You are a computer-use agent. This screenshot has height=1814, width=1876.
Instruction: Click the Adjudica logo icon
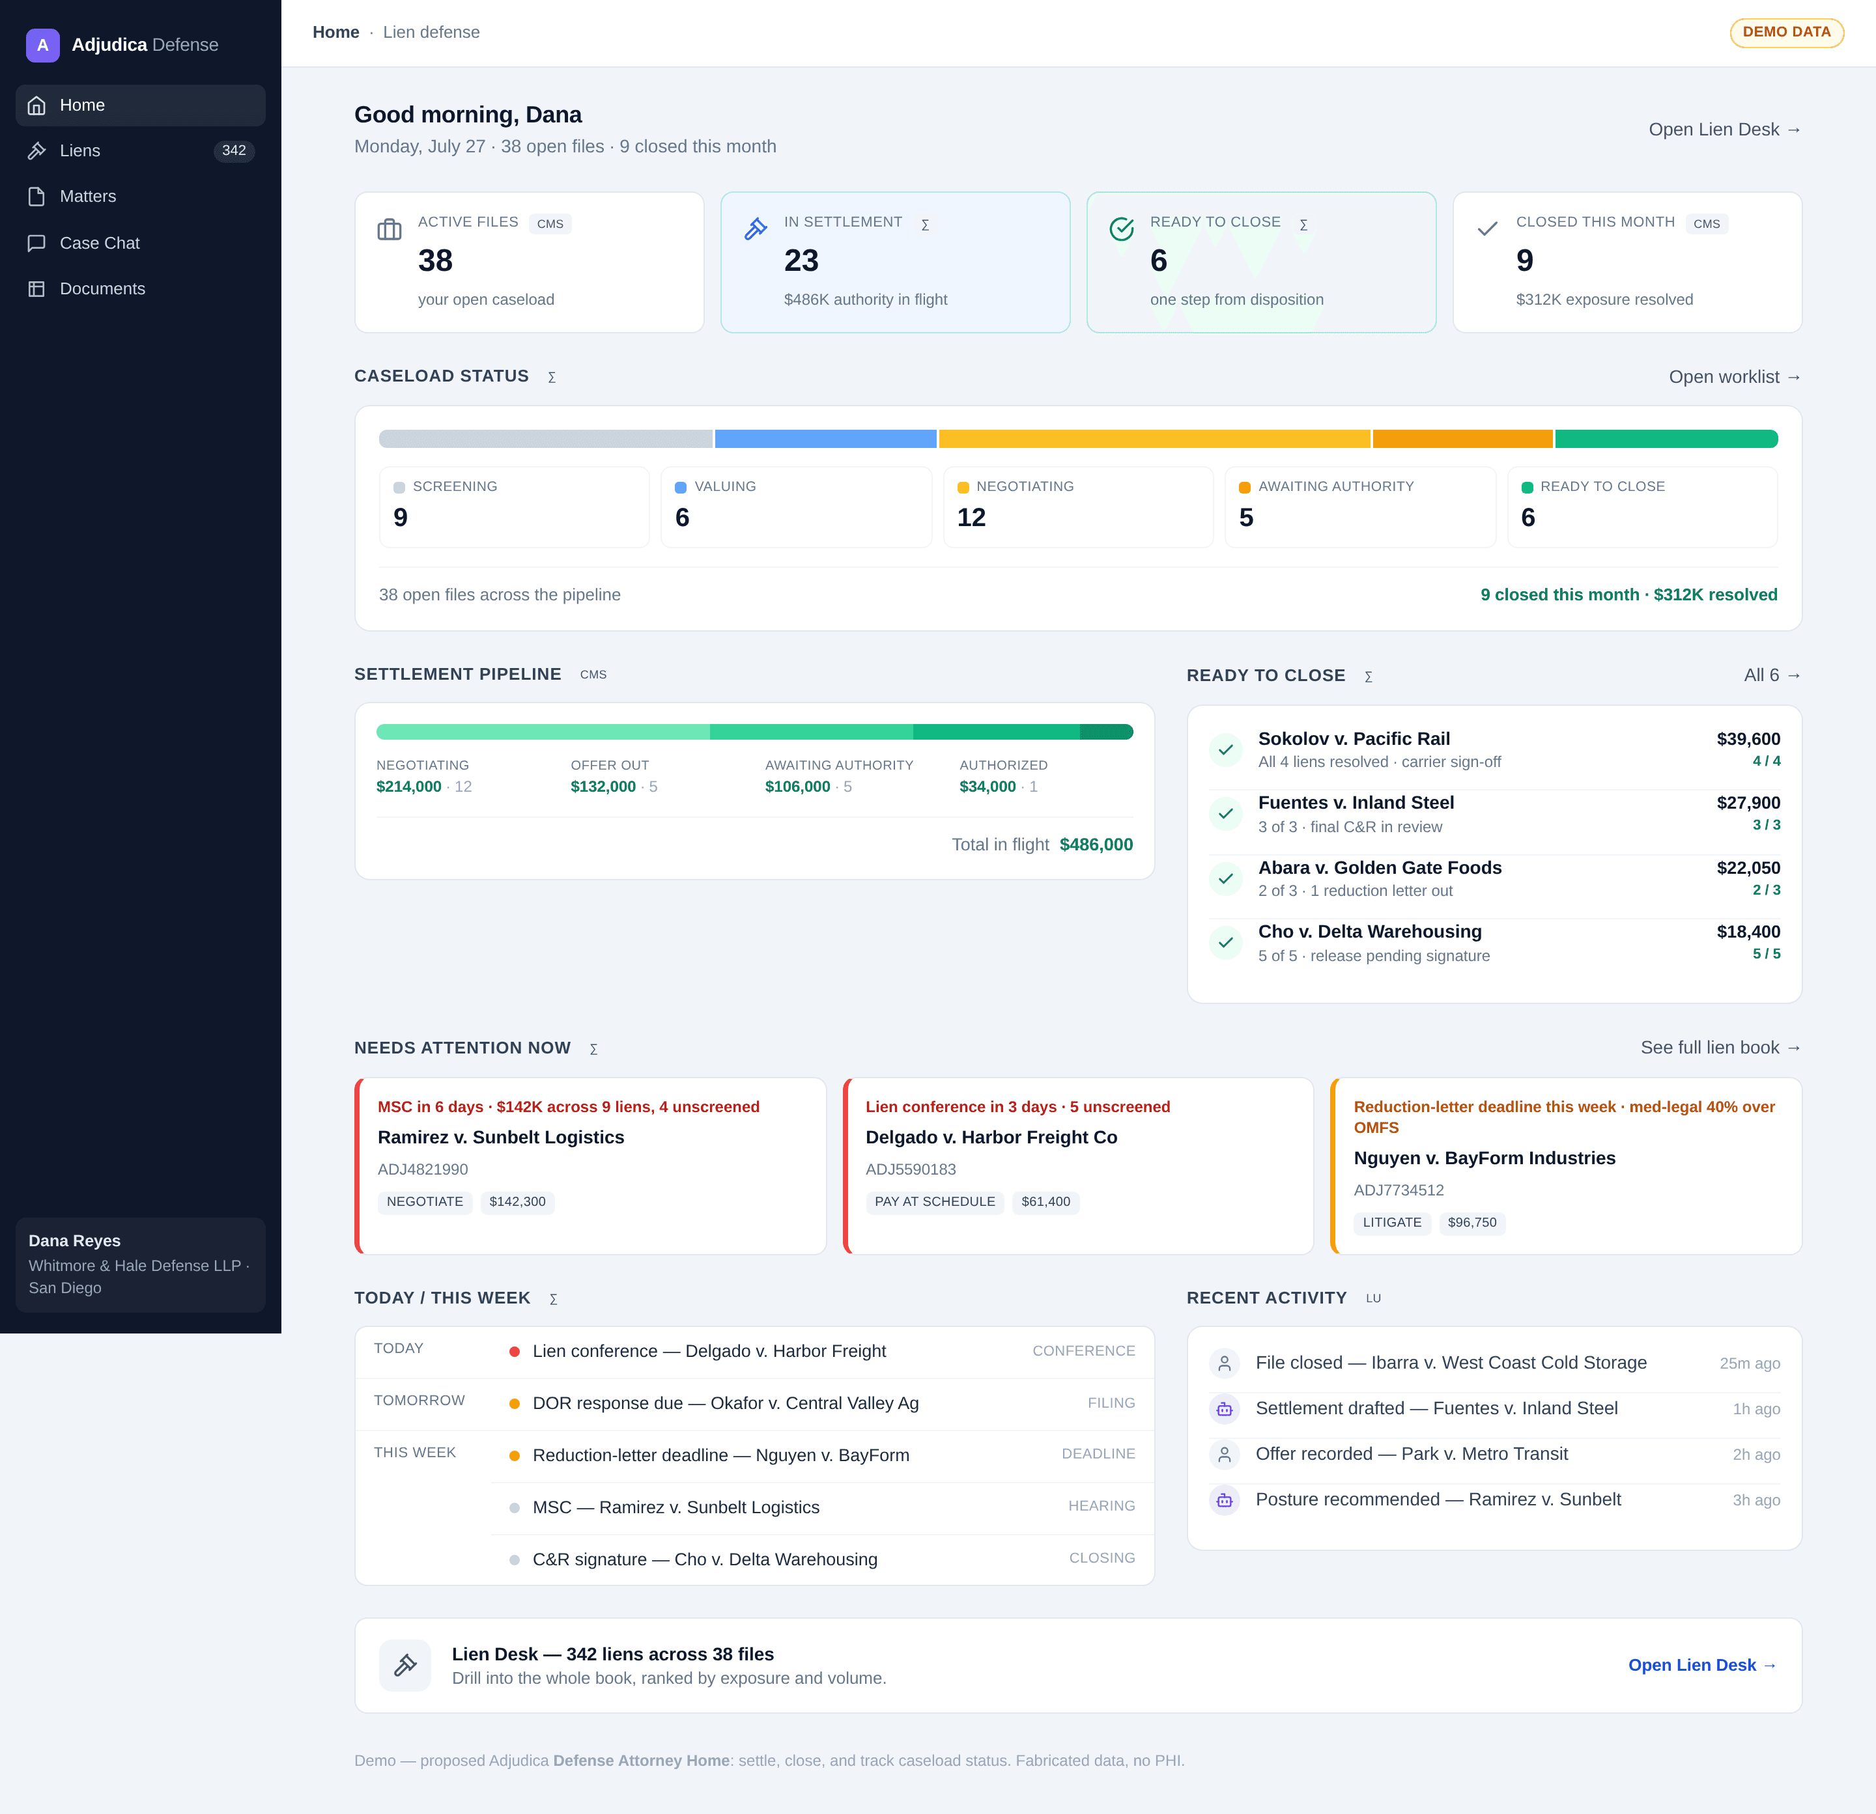(x=43, y=45)
